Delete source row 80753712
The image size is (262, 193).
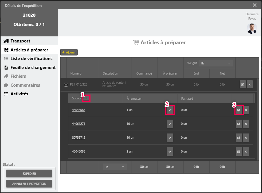[x=246, y=138]
